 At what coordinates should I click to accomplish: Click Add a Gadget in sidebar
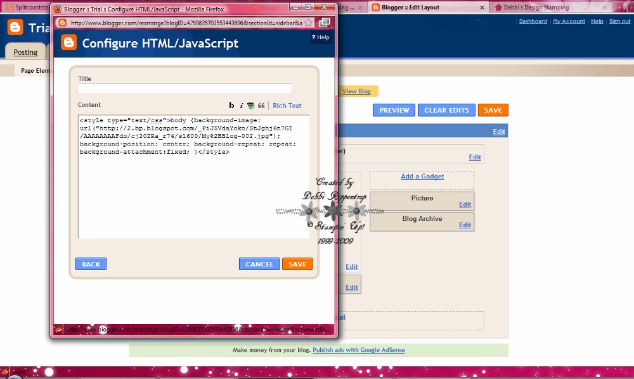pos(422,177)
